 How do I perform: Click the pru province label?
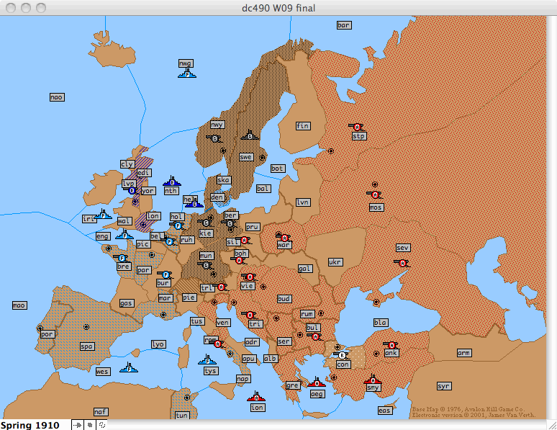tap(253, 227)
